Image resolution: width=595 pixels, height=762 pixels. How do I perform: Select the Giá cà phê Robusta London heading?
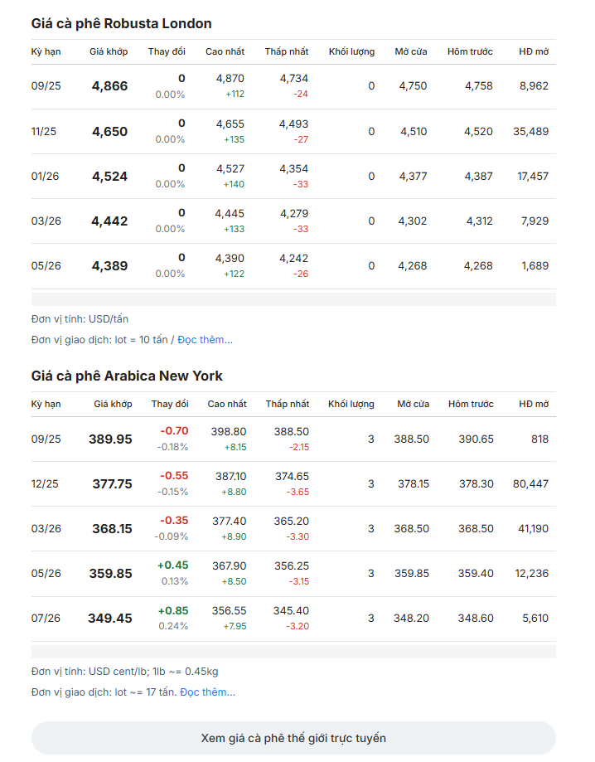click(122, 23)
